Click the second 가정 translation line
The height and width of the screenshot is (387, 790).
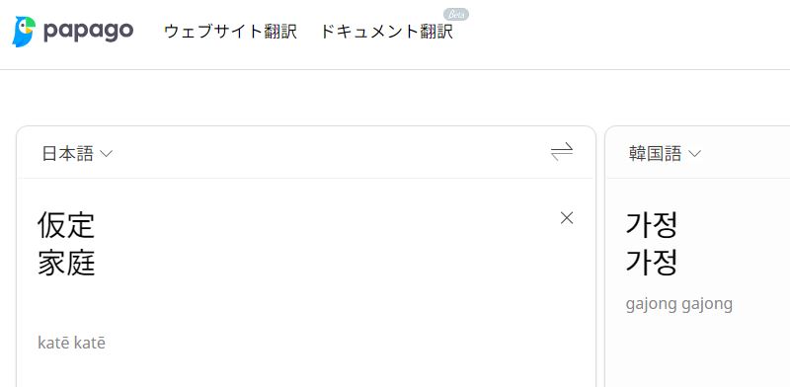click(652, 263)
